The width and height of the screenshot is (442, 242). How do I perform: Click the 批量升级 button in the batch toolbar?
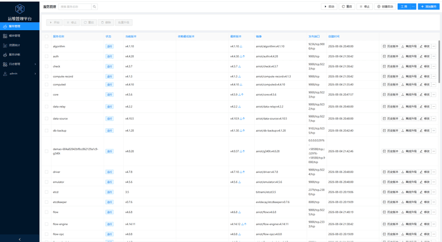pyautogui.click(x=124, y=23)
